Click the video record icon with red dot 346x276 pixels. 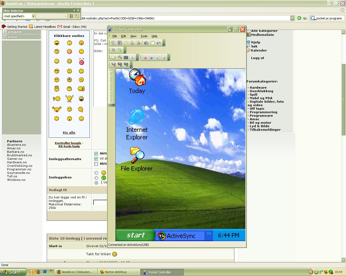[x=114, y=64]
